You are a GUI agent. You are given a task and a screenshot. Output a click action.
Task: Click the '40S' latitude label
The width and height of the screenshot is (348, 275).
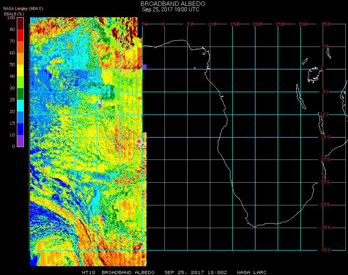[326, 250]
